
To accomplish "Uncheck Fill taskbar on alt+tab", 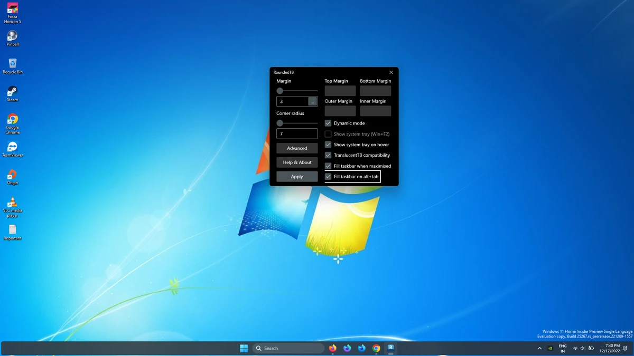I will (x=328, y=177).
